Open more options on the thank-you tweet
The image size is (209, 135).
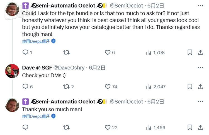coord(200,102)
